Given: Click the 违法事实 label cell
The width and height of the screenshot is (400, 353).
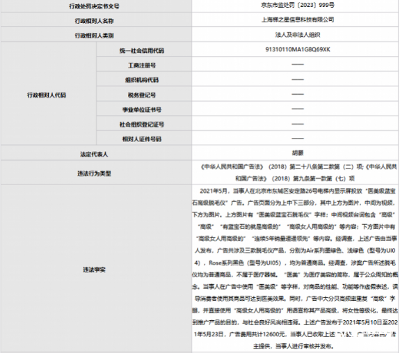Looking at the screenshot, I should point(94,269).
